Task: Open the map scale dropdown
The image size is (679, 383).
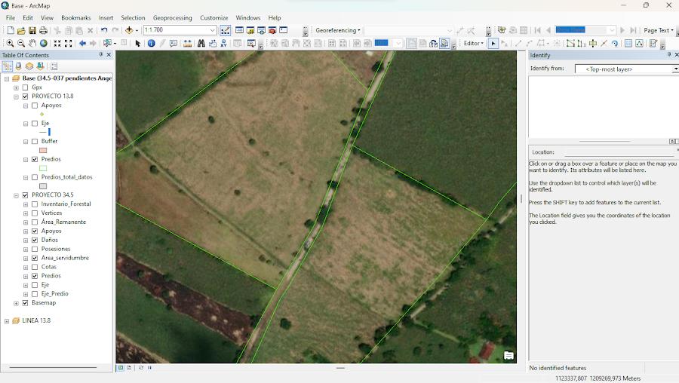Action: [212, 30]
